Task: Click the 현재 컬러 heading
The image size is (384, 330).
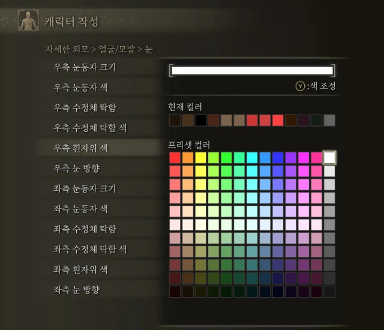Action: point(185,107)
